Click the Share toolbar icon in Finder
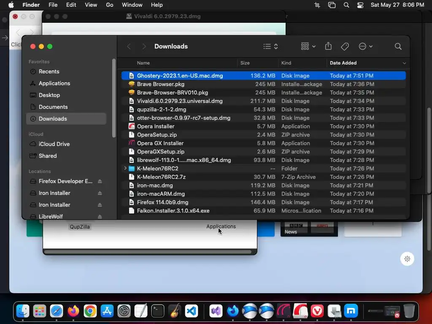The width and height of the screenshot is (432, 324). click(x=328, y=46)
